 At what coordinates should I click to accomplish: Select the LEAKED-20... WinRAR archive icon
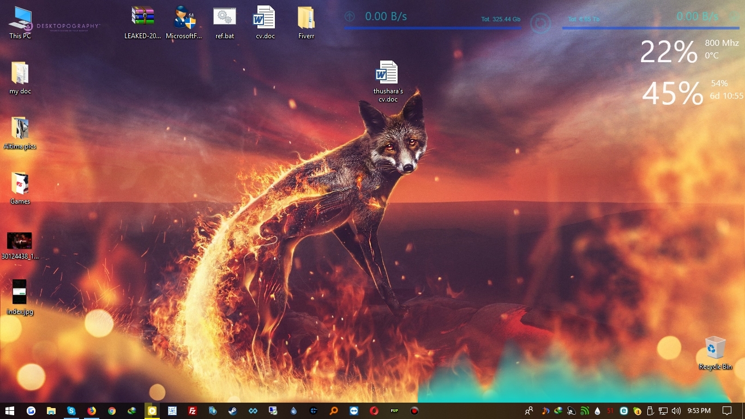[143, 22]
